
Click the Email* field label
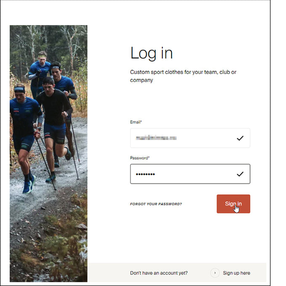coord(136,122)
